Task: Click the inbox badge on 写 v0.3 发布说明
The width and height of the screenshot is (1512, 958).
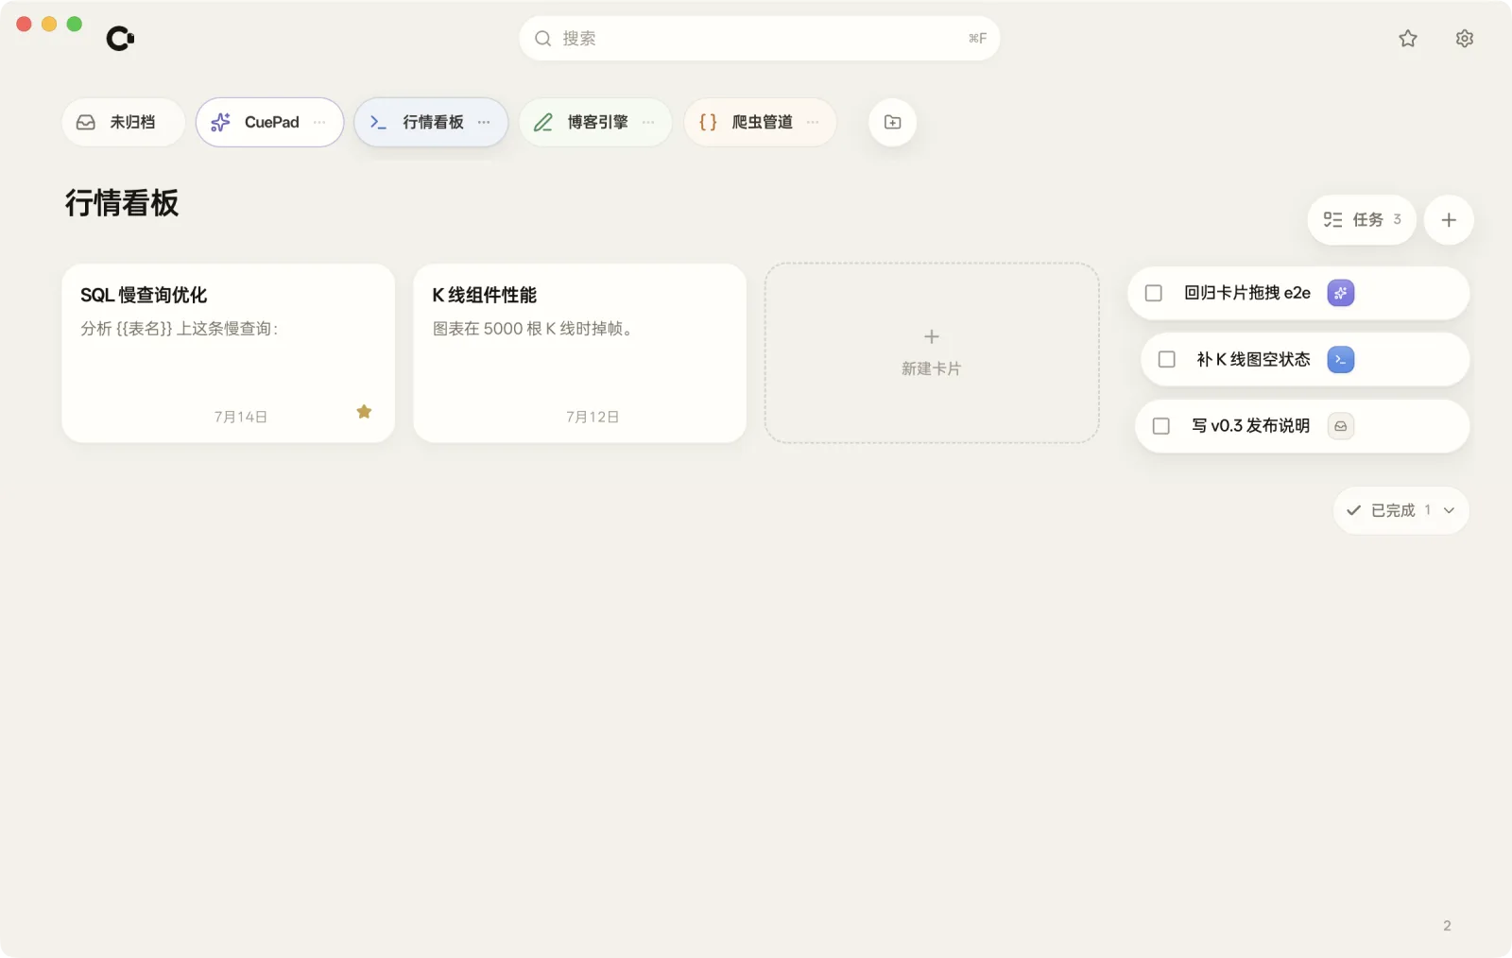Action: [1341, 426]
